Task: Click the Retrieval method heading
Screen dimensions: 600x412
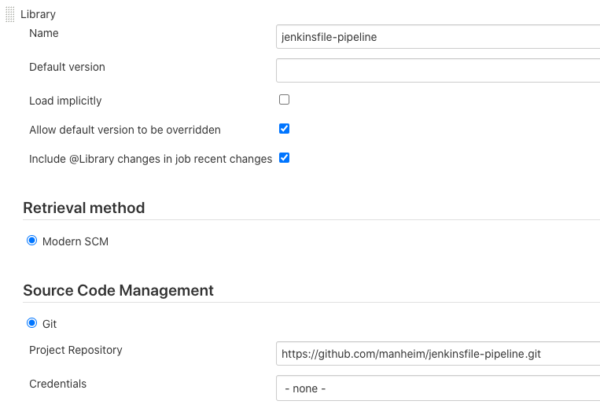Action: [84, 208]
